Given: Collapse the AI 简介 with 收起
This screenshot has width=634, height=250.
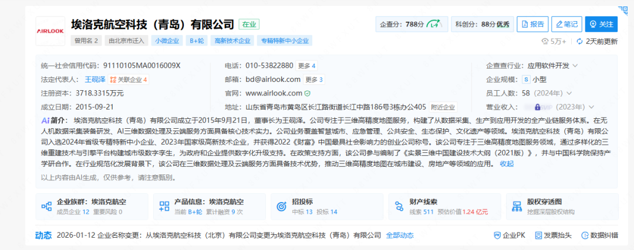Looking at the screenshot, I should [x=507, y=164].
